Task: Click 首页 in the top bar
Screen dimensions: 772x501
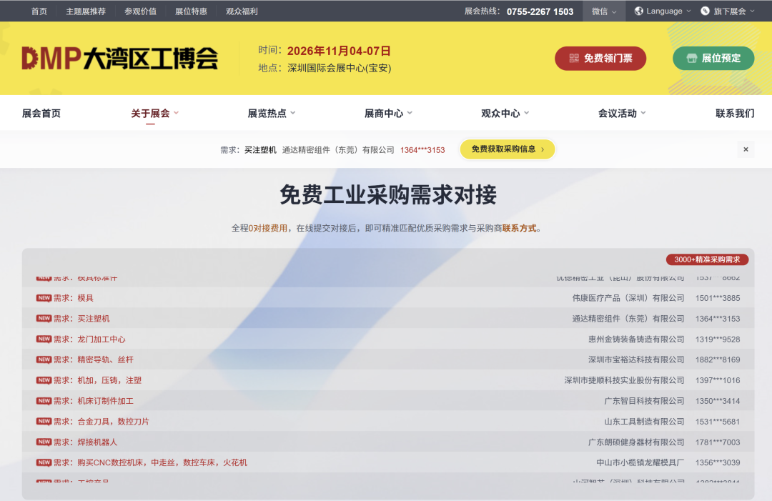Action: pos(39,11)
